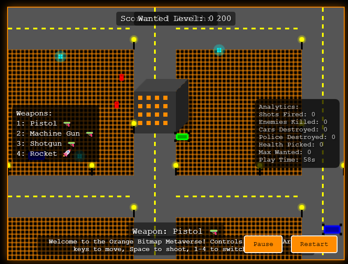The width and height of the screenshot is (348, 264).
Task: Click the Pistol gun icon in Weapons list
Action: tap(67, 124)
